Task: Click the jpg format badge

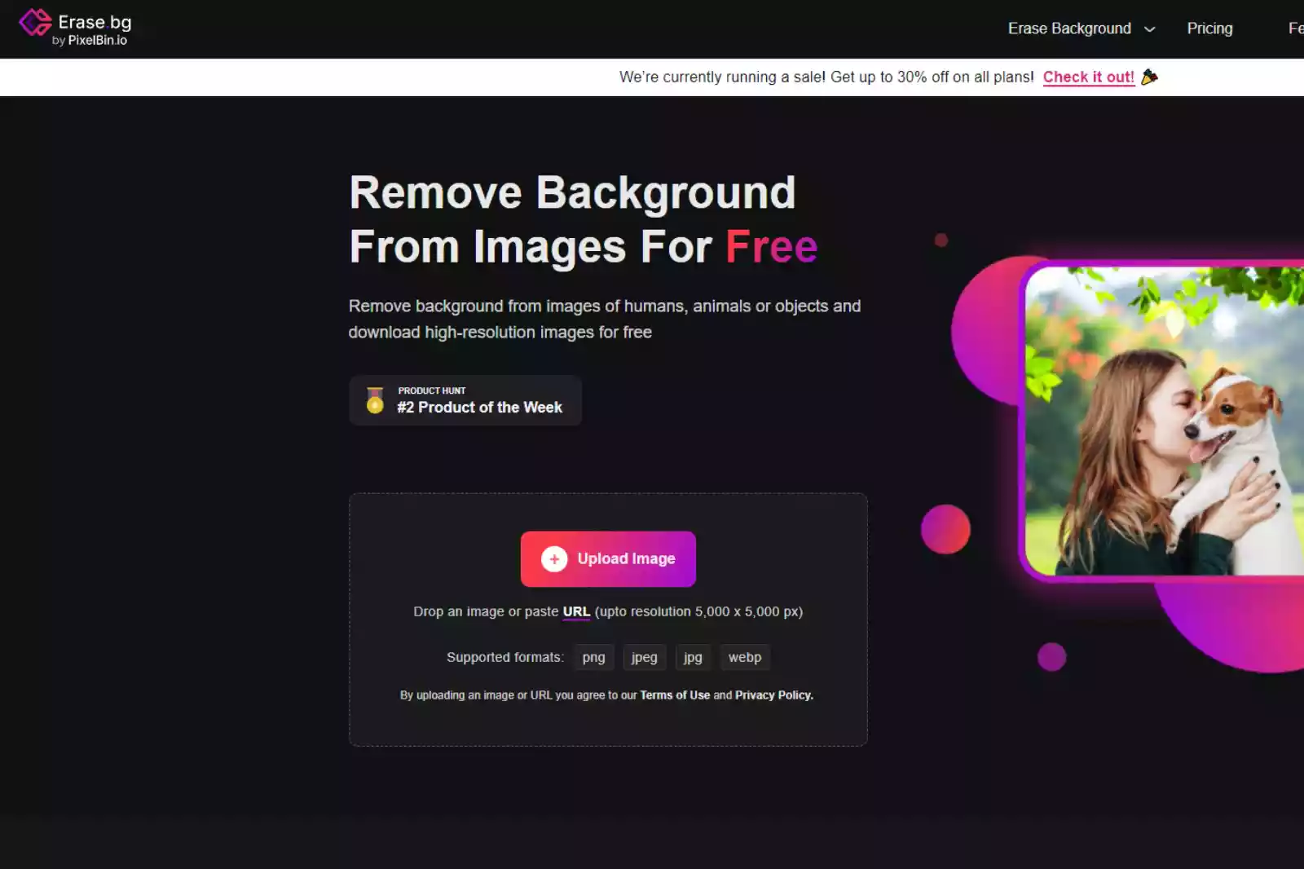Action: pyautogui.click(x=692, y=657)
